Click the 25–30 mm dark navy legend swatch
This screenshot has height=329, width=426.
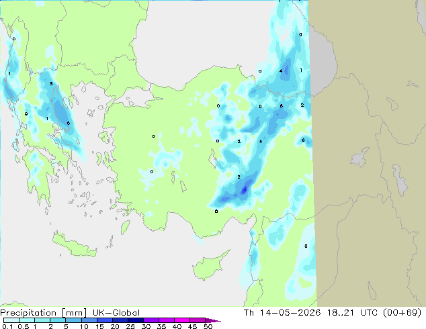[136, 320]
